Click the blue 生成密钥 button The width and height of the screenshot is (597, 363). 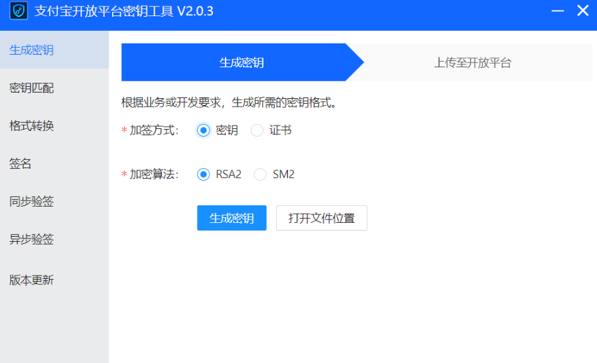231,218
